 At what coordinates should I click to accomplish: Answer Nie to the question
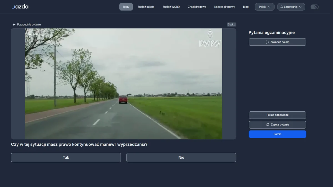pyautogui.click(x=181, y=157)
